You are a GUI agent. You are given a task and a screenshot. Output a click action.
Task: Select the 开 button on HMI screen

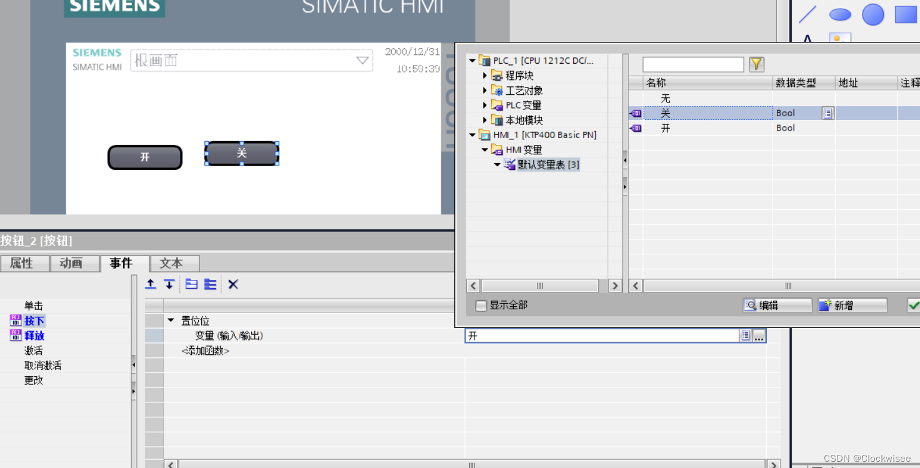pos(145,157)
